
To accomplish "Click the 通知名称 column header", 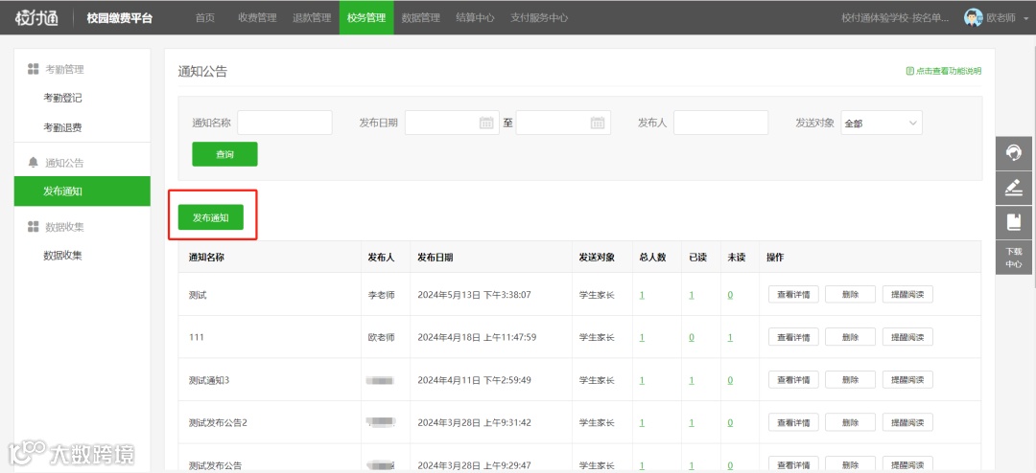I will tap(207, 258).
